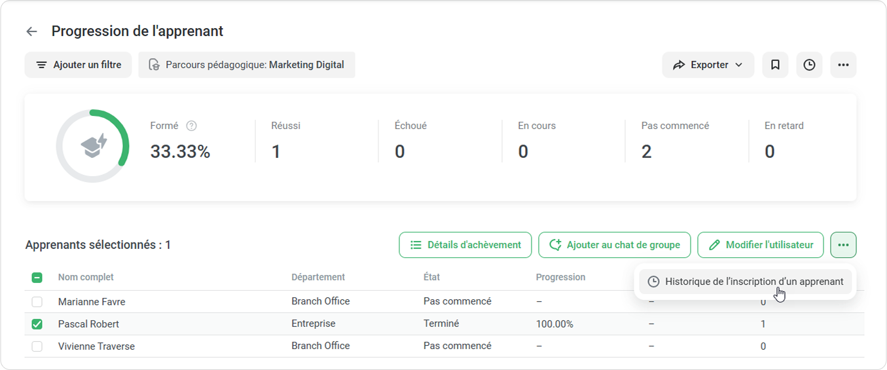The width and height of the screenshot is (887, 370).
Task: Open the top-right three-dots menu
Action: pyautogui.click(x=843, y=65)
